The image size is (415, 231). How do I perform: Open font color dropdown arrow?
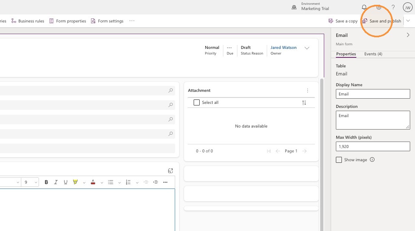pos(102,182)
